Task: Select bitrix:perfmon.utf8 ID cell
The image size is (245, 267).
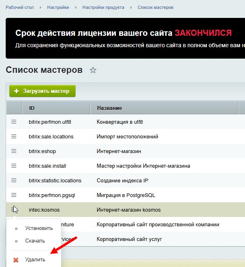Action: click(50, 122)
